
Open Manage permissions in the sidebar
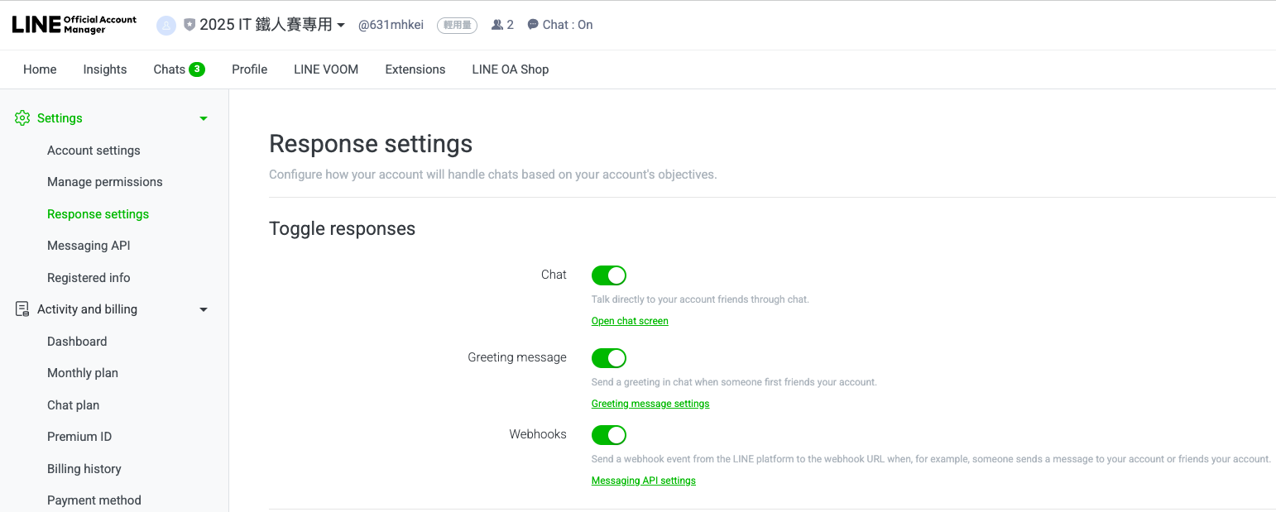(x=105, y=182)
